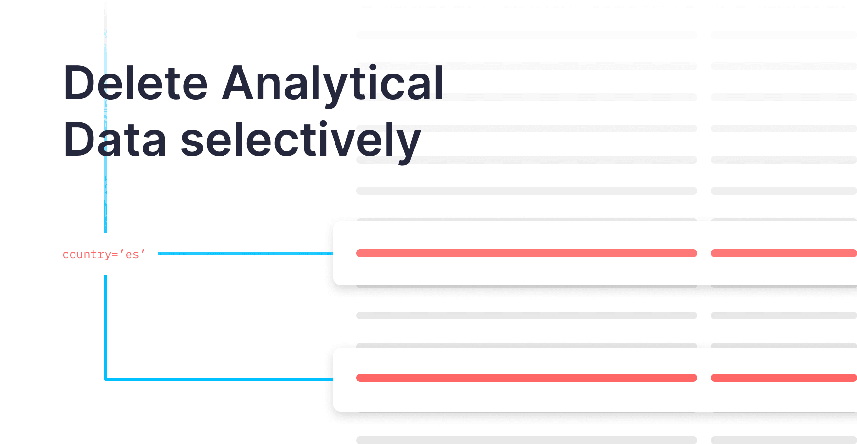The image size is (857, 444).
Task: Click the short red bar in lower highlighted row
Action: 783,378
